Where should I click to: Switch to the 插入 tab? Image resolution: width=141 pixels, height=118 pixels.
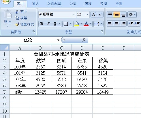(x=35, y=4)
